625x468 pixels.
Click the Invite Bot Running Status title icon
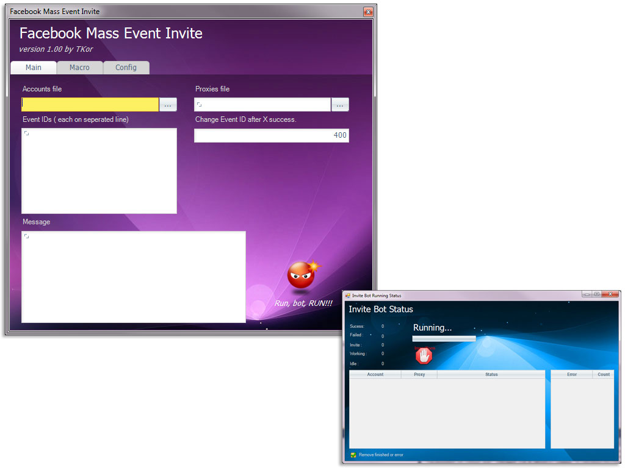click(x=347, y=296)
